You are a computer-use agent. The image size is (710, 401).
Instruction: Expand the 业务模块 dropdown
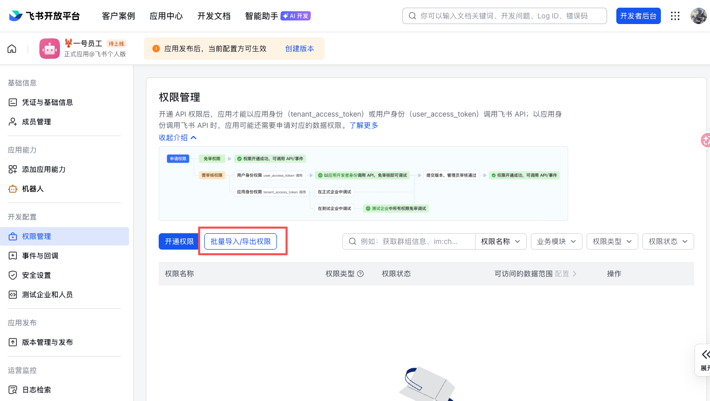point(556,241)
